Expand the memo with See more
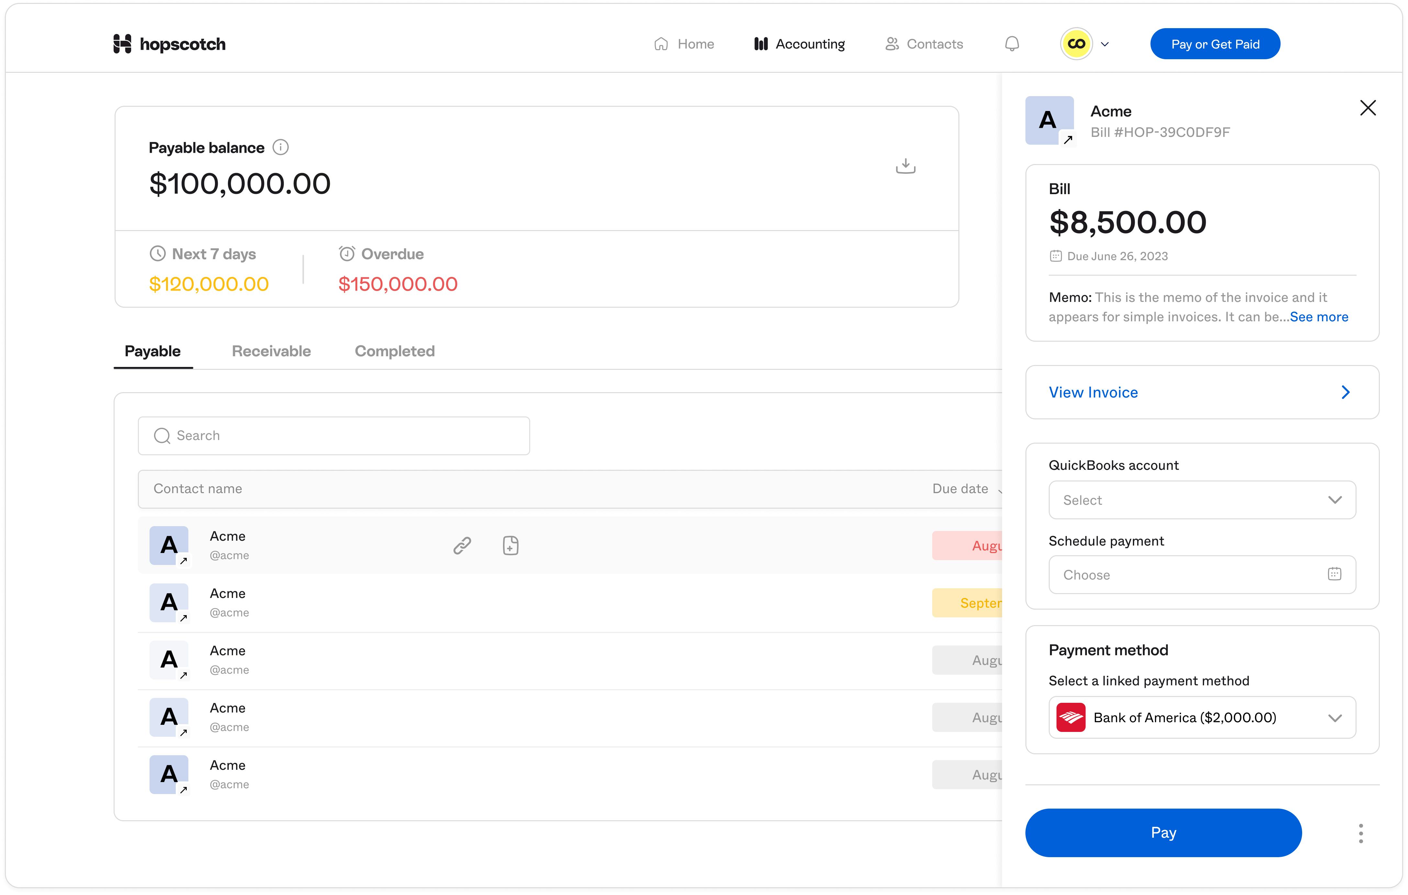This screenshot has height=895, width=1408. tap(1319, 316)
